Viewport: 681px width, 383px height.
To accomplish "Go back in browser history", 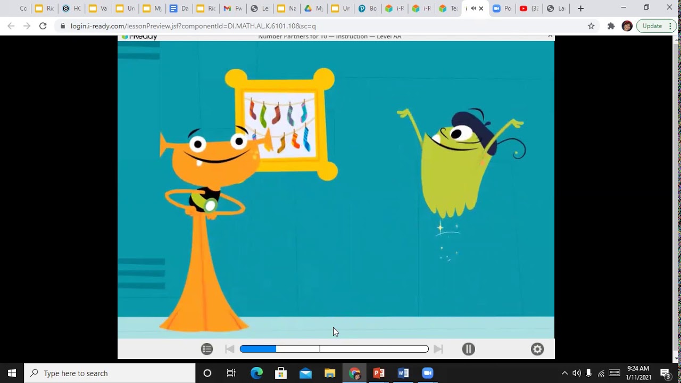I will (x=11, y=26).
